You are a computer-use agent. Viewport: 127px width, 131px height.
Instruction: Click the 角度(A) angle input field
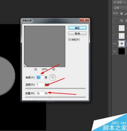click(x=40, y=77)
